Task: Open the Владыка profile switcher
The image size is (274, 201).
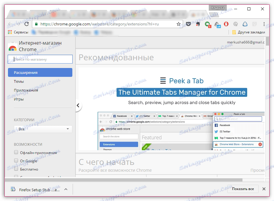Action: click(217, 8)
